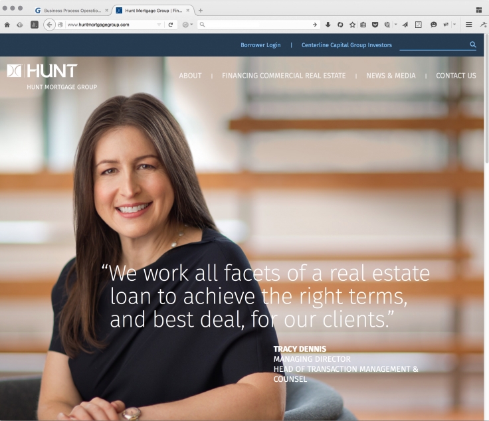This screenshot has width=489, height=421.
Task: Switch to Business Process Operations tab
Action: [72, 11]
